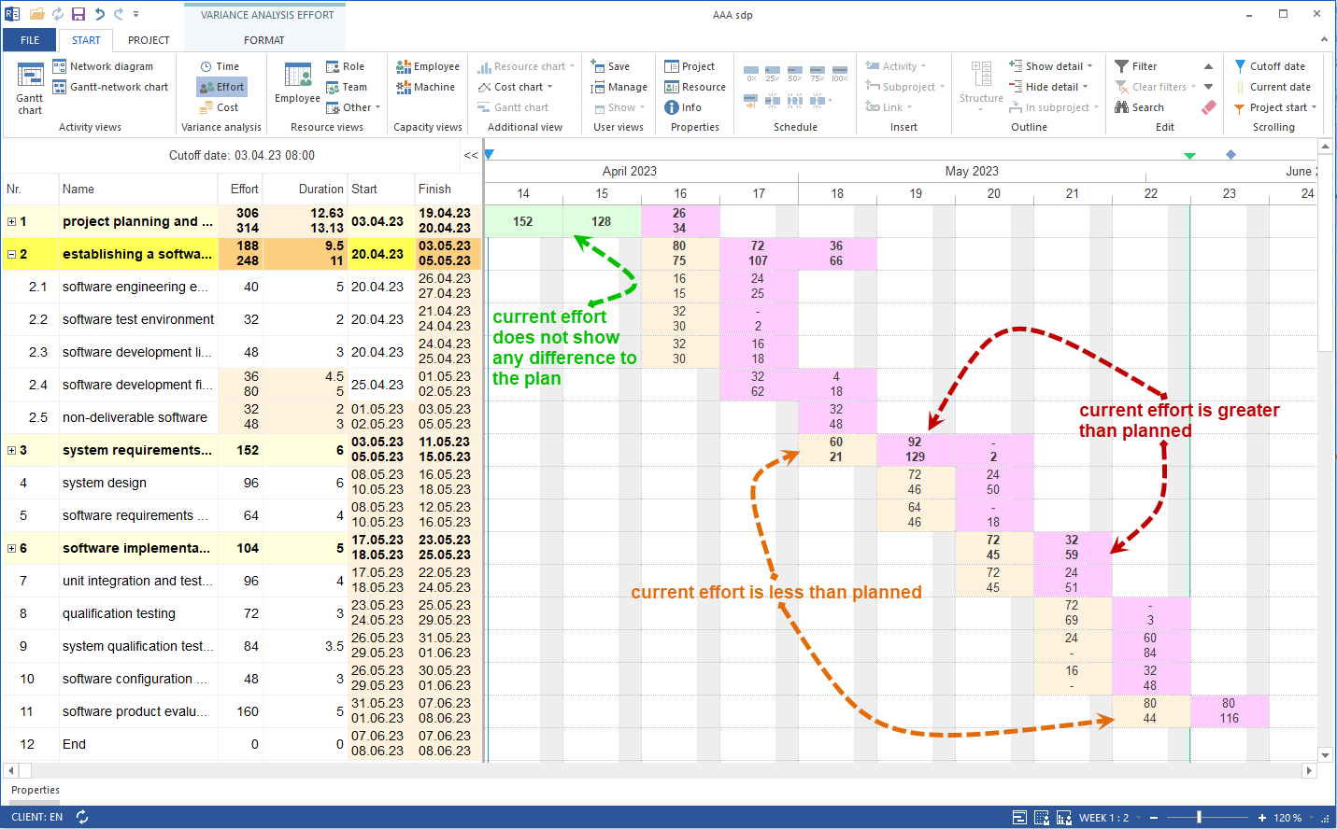Open the Properties panel at bottom
The width and height of the screenshot is (1337, 829).
36,790
